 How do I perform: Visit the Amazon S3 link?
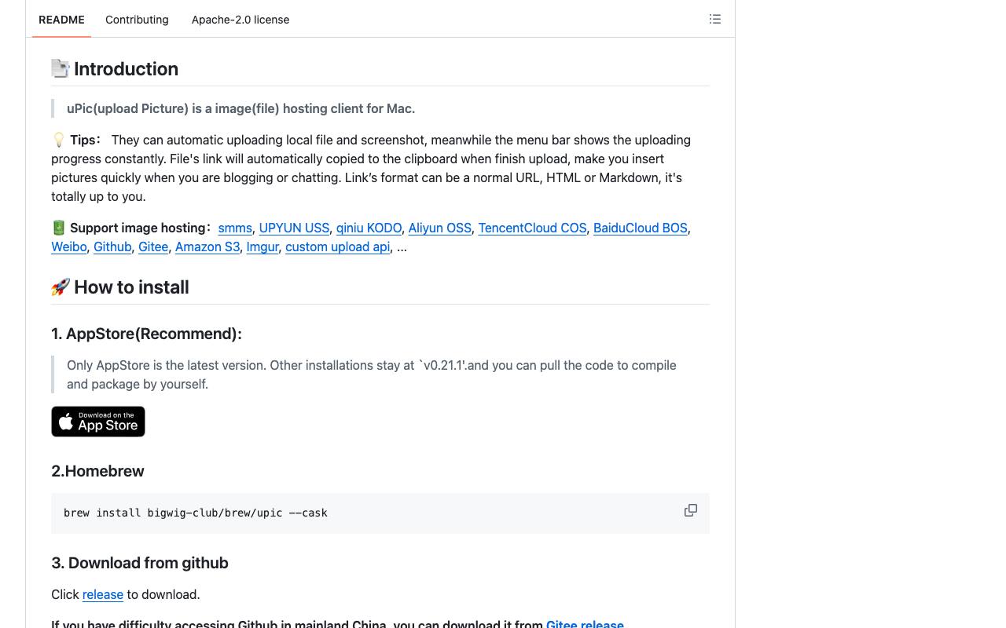(207, 246)
